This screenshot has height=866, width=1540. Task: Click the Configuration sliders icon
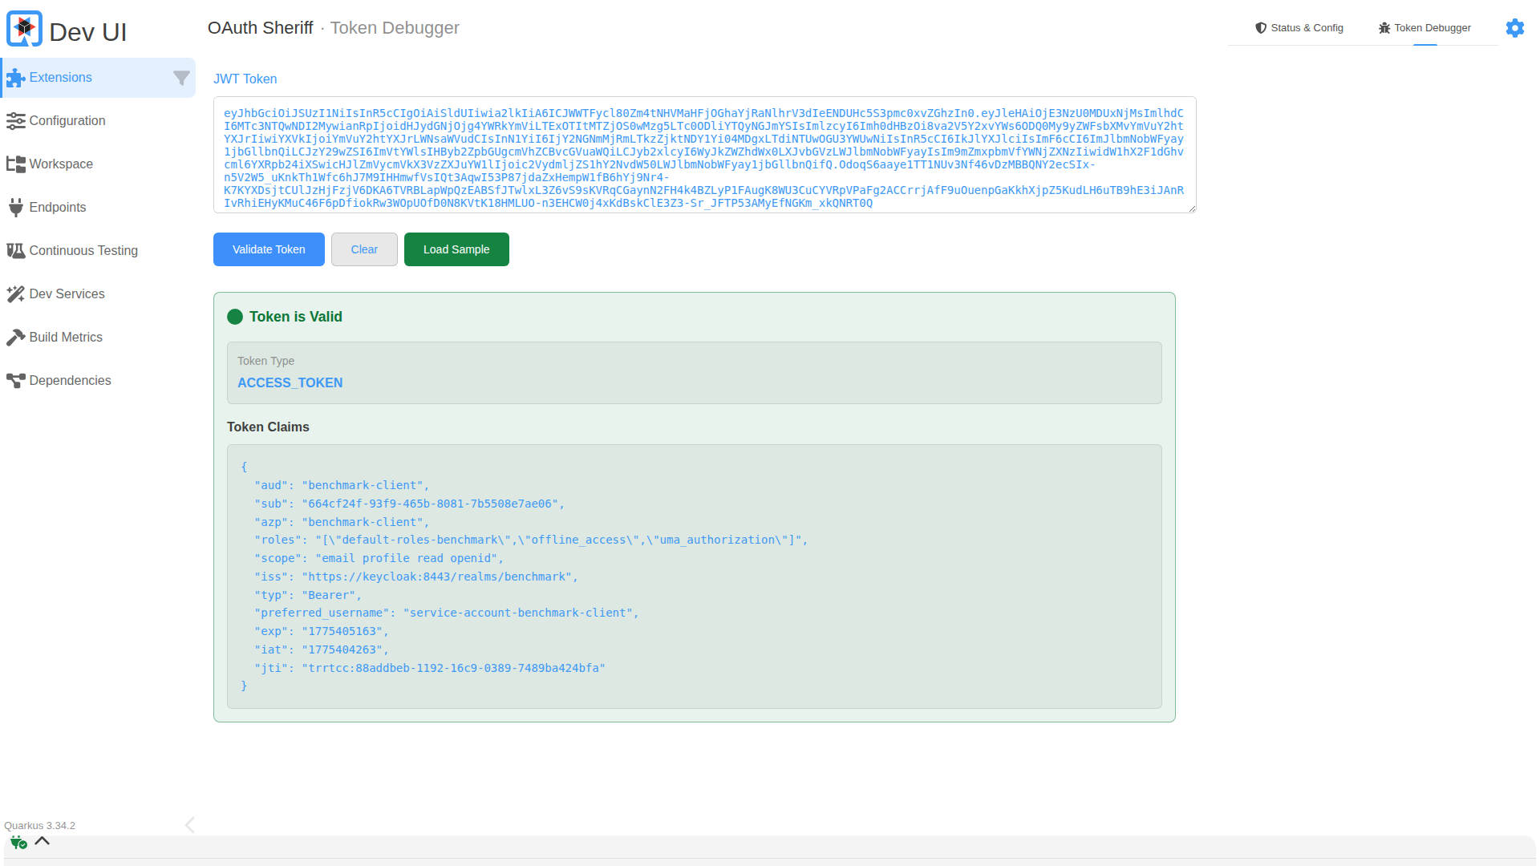click(x=15, y=121)
